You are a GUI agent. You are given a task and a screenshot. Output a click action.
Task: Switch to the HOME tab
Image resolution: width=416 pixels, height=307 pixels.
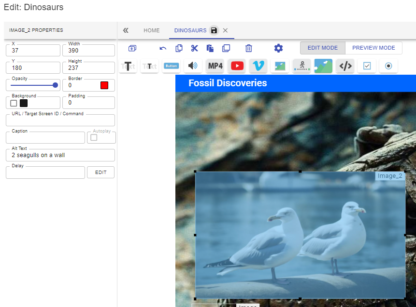pyautogui.click(x=152, y=30)
